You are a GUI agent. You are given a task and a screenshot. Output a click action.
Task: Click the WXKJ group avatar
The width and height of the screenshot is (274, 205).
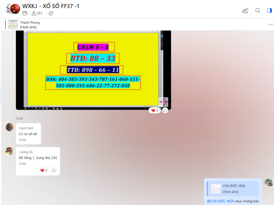click(13, 9)
